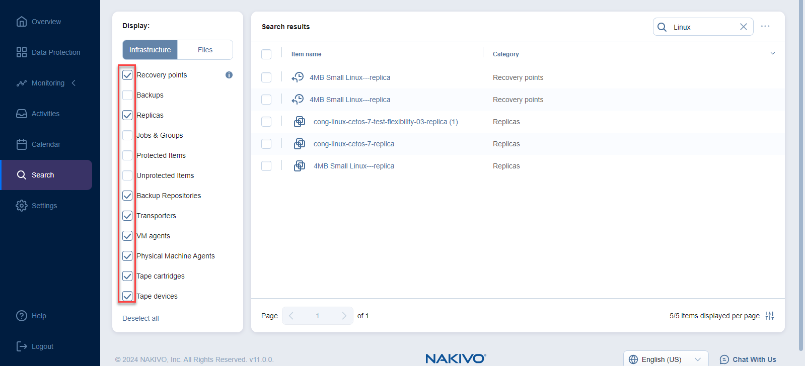Open the three-dots menu in Search results
Viewport: 805px width, 366px height.
pos(765,26)
